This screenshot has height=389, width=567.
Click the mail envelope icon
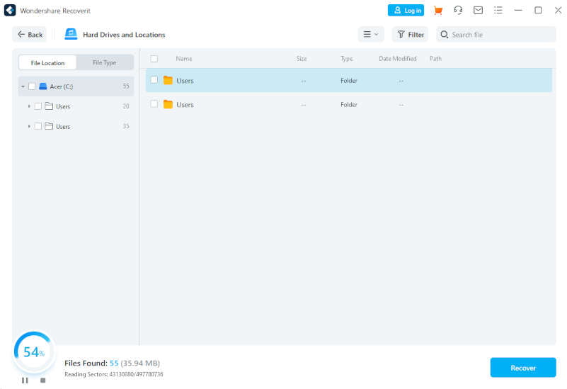(478, 11)
